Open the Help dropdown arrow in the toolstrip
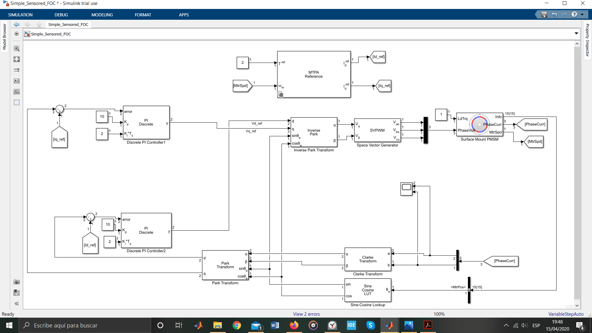Image resolution: width=592 pixels, height=333 pixels. click(582, 15)
